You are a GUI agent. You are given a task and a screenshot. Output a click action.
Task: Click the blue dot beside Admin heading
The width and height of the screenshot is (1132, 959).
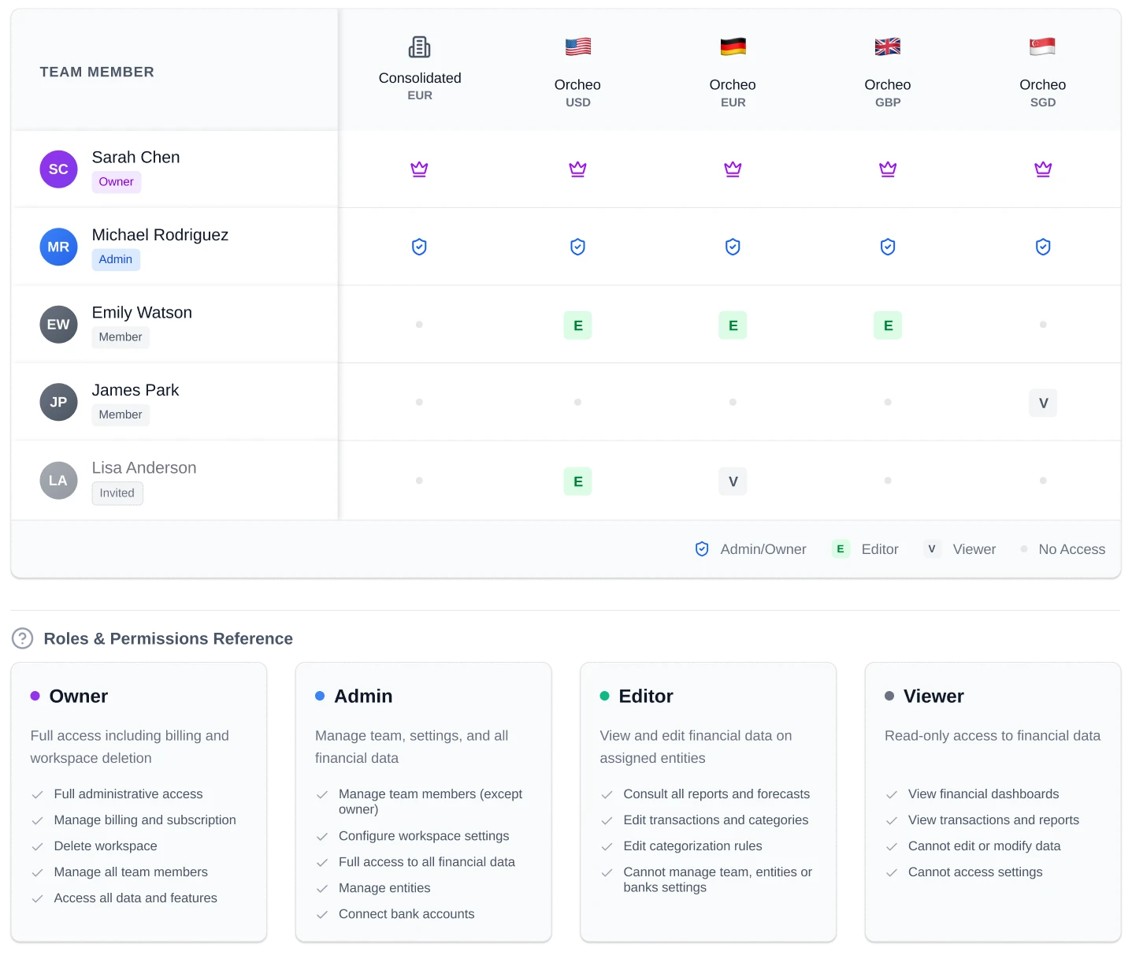[x=320, y=696]
